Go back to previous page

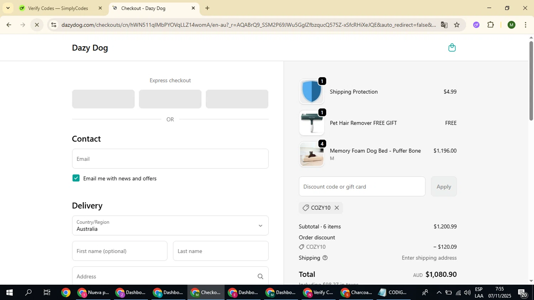(9, 25)
